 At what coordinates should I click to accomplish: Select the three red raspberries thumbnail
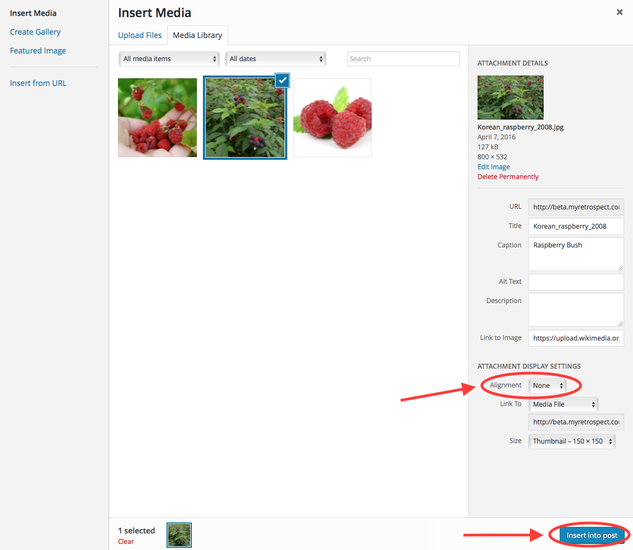click(x=332, y=117)
